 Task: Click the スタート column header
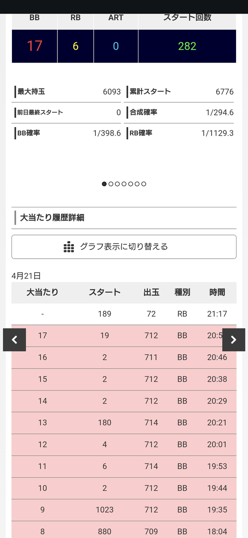click(x=105, y=292)
